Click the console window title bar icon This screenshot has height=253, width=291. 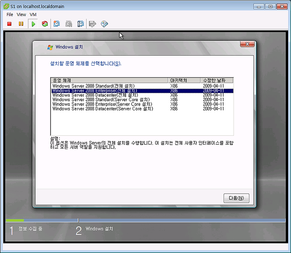pyautogui.click(x=6, y=6)
